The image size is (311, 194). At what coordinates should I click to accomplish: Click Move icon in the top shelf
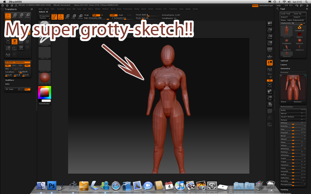(67, 17)
